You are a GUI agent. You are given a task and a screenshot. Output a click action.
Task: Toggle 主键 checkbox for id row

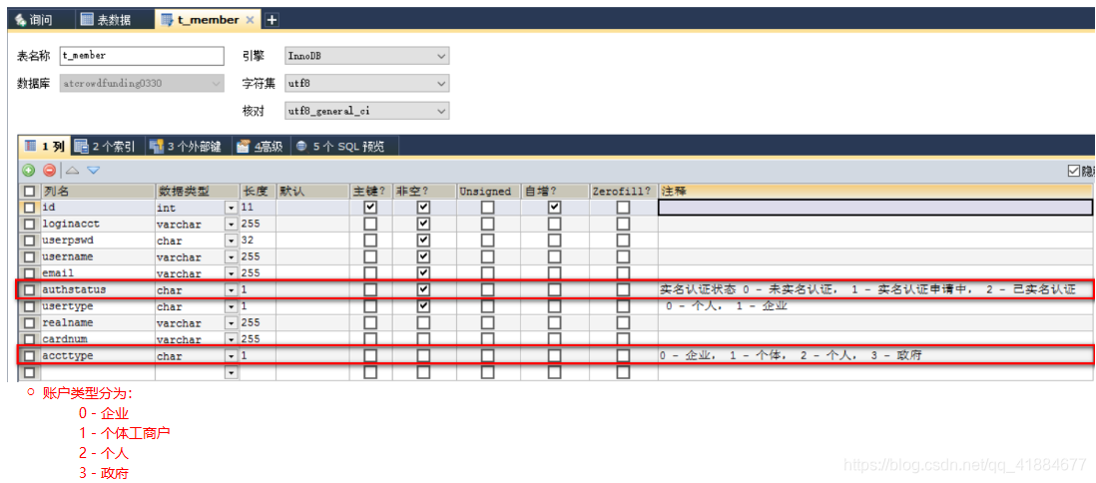click(370, 208)
